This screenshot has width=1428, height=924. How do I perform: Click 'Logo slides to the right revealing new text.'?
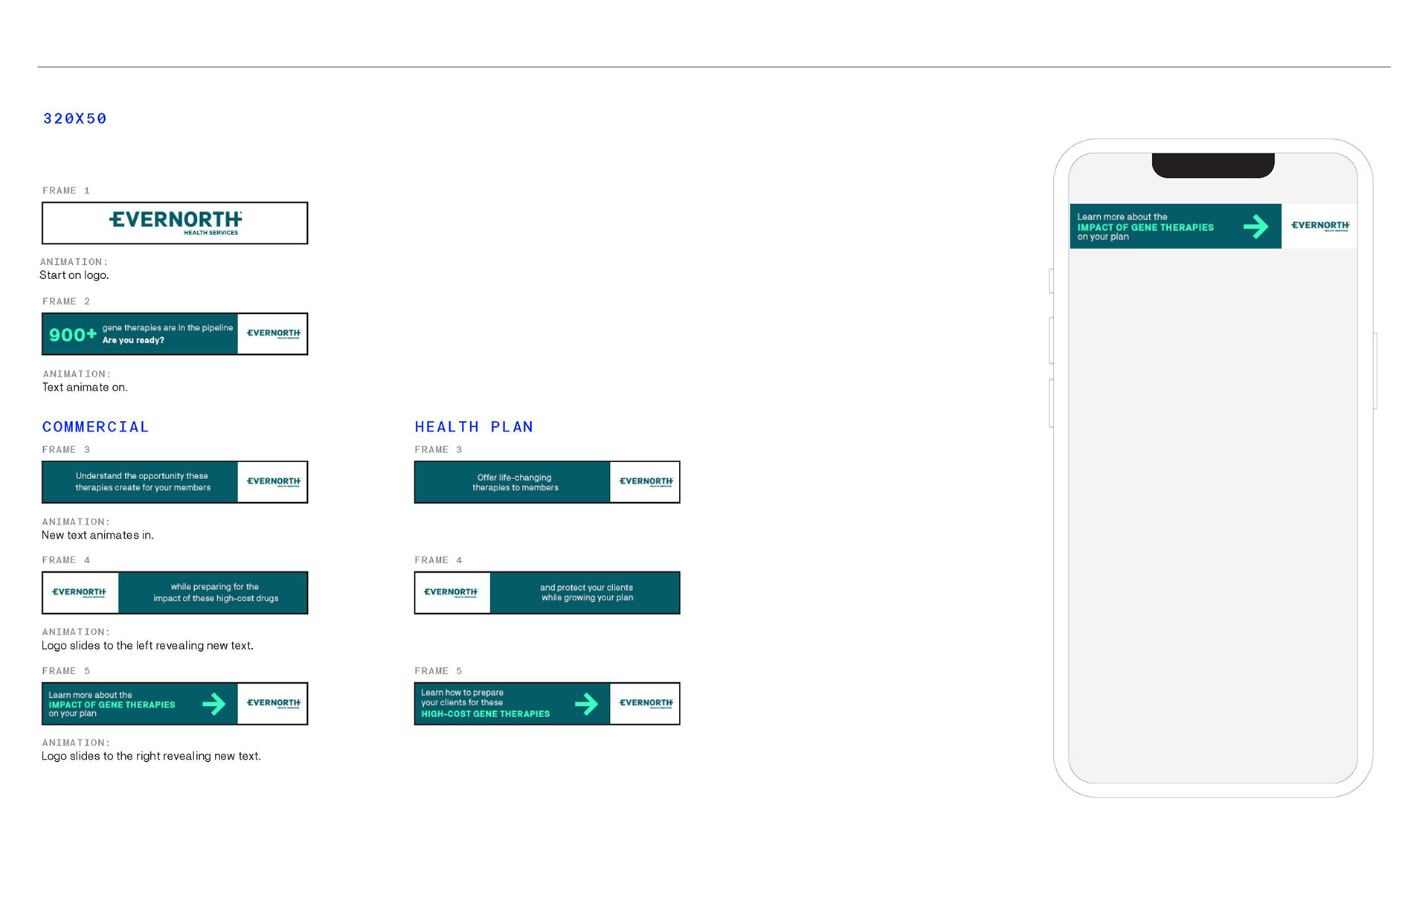coord(151,757)
